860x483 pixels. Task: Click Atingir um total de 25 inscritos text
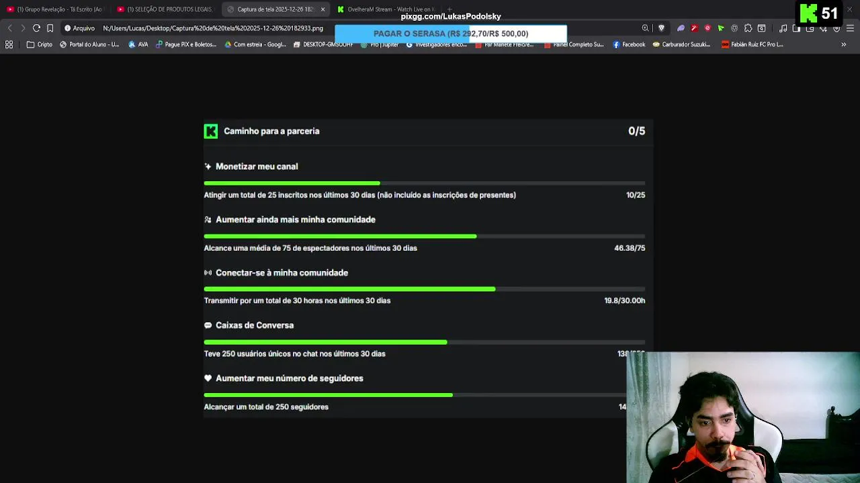click(x=360, y=195)
